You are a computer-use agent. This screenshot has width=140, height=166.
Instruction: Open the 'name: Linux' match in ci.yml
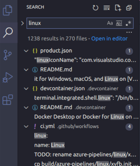coord(49,145)
